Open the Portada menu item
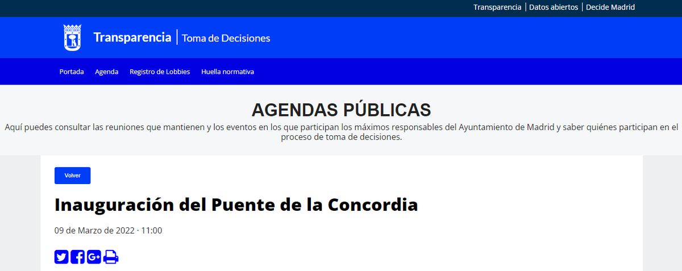This screenshot has height=271, width=682. pyautogui.click(x=72, y=72)
